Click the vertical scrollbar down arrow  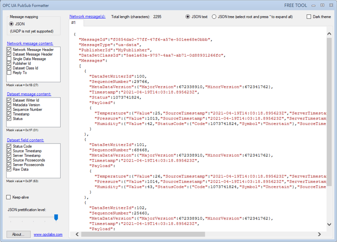[x=329, y=225]
